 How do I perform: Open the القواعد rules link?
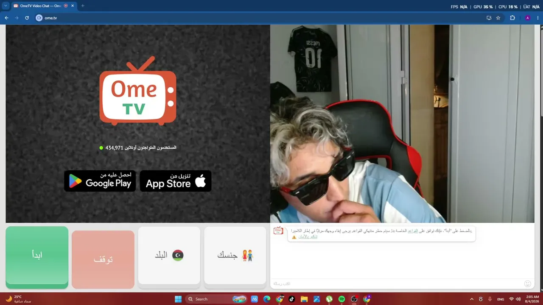pyautogui.click(x=413, y=231)
